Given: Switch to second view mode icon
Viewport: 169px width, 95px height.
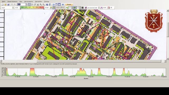Looking at the screenshot, I should (56, 4).
